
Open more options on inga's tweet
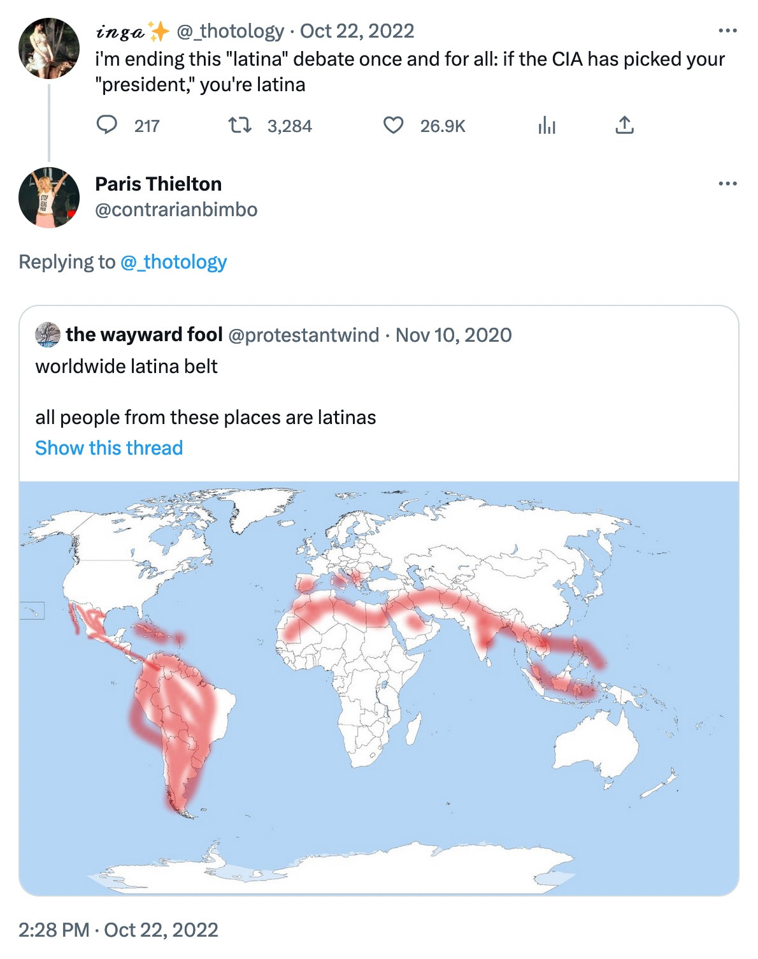727,31
